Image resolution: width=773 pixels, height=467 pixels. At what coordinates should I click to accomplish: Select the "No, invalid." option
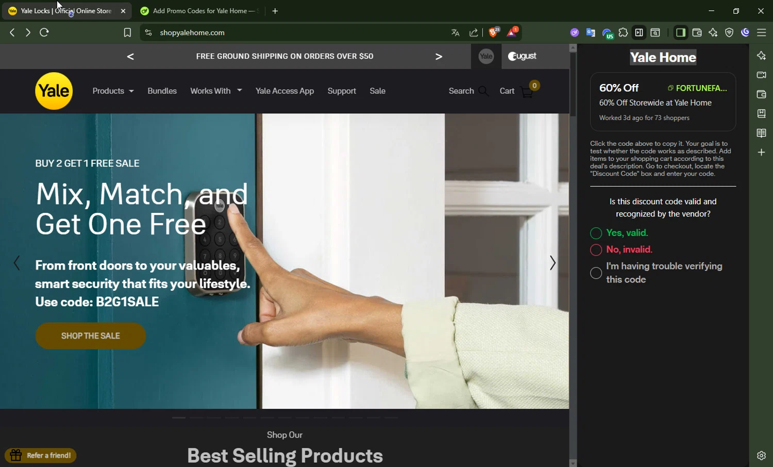coord(596,250)
